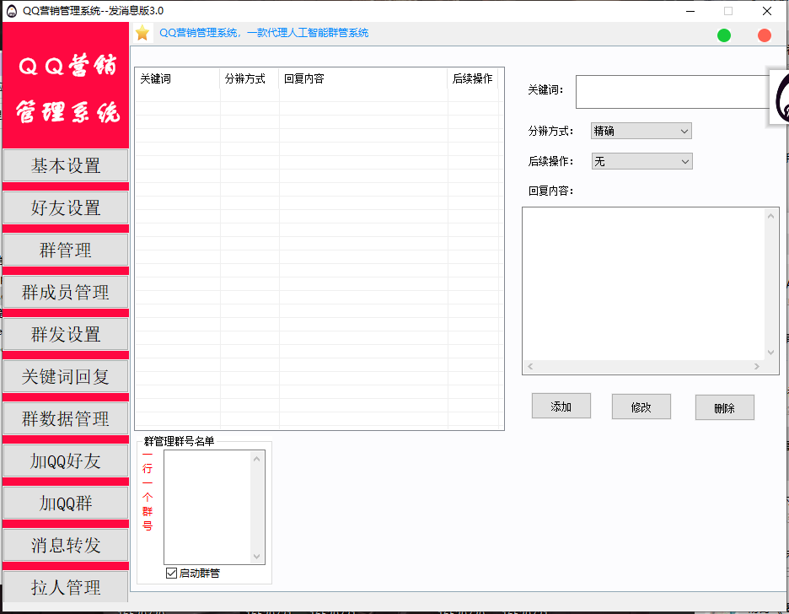
Task: Click the 修改 button
Action: point(641,407)
